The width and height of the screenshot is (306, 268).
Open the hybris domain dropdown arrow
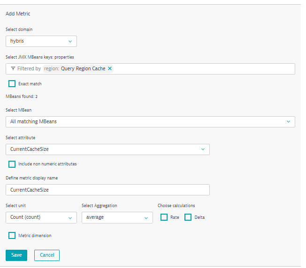tap(70, 41)
